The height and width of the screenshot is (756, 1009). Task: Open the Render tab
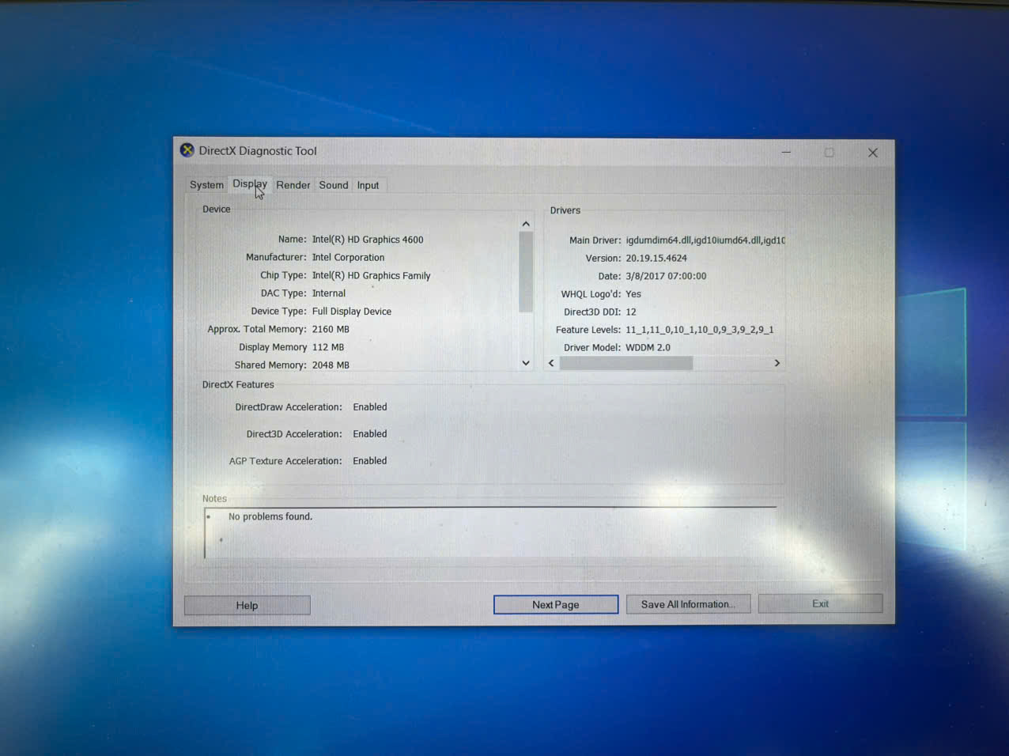pos(293,185)
